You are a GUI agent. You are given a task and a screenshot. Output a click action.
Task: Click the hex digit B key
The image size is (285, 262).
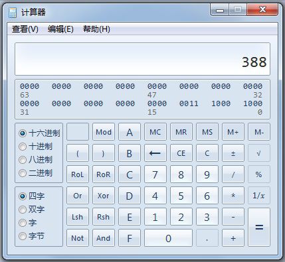(130, 153)
